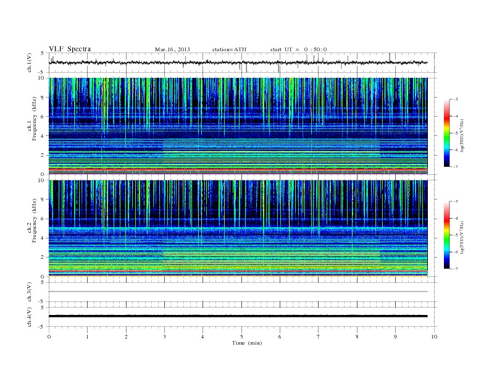The height and width of the screenshot is (378, 489).
Task: Click the thick ch.4 voltage trace
Action: [238, 316]
